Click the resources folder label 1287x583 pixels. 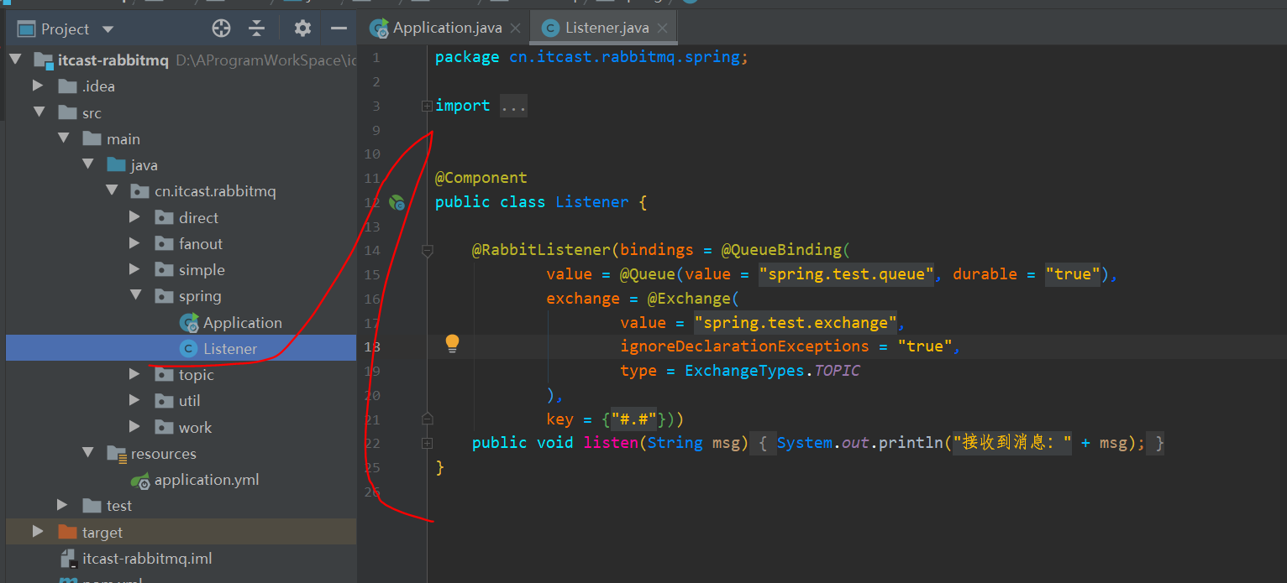(164, 454)
